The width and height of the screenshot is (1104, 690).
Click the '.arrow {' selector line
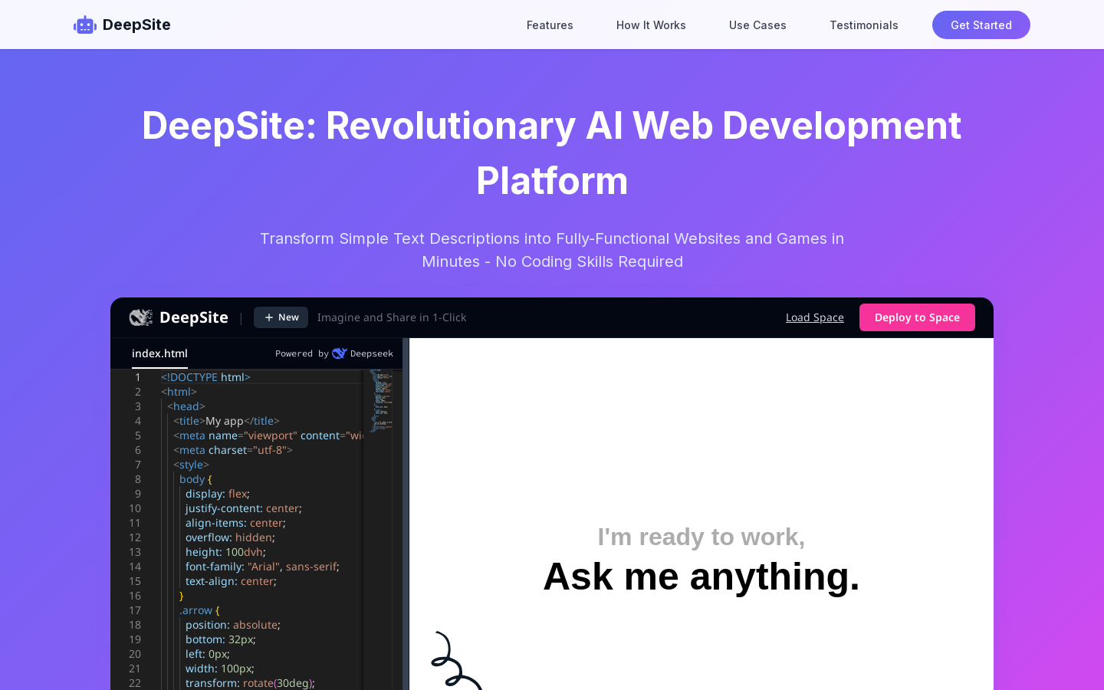click(199, 610)
